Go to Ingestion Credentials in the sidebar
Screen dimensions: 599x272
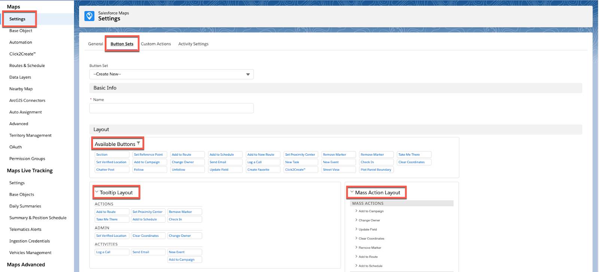(x=30, y=241)
